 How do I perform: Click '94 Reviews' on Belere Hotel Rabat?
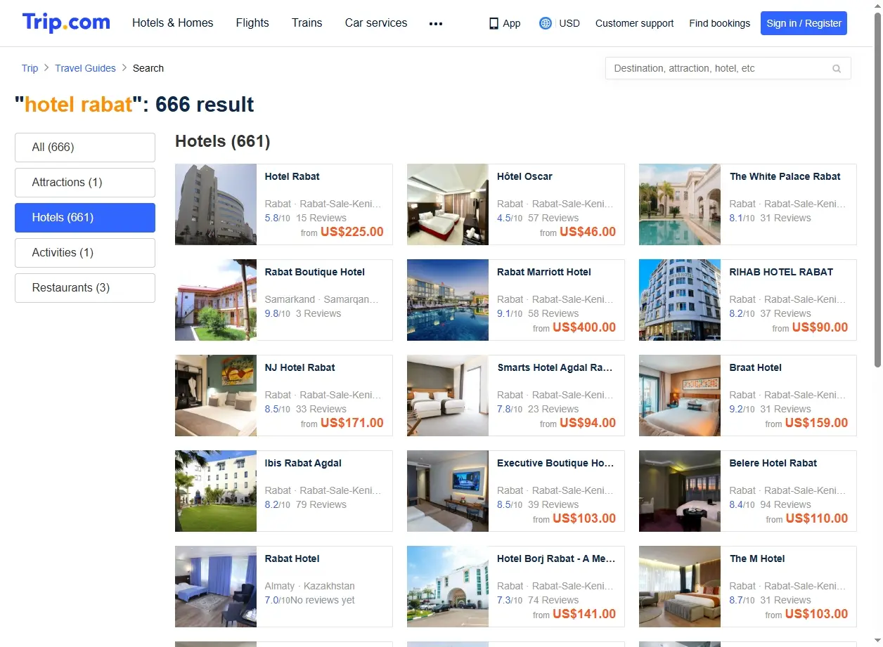pyautogui.click(x=785, y=504)
